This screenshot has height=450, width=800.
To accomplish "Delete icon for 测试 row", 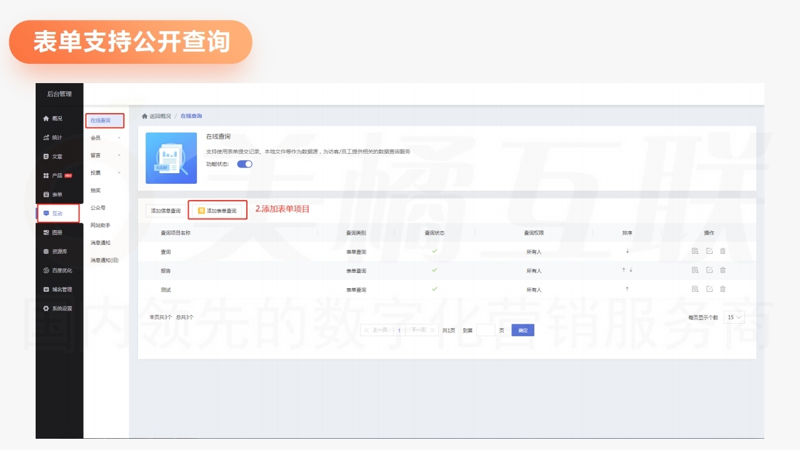I will pos(723,289).
